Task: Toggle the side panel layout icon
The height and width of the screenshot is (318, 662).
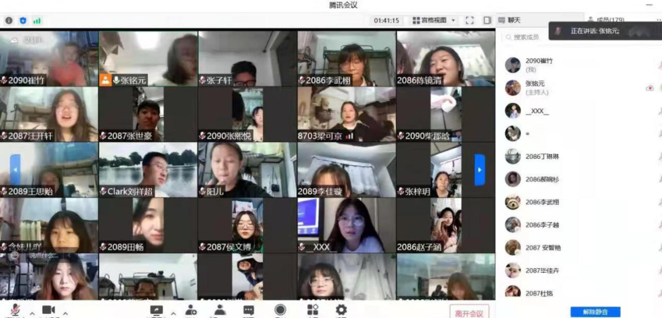Action: coord(487,20)
